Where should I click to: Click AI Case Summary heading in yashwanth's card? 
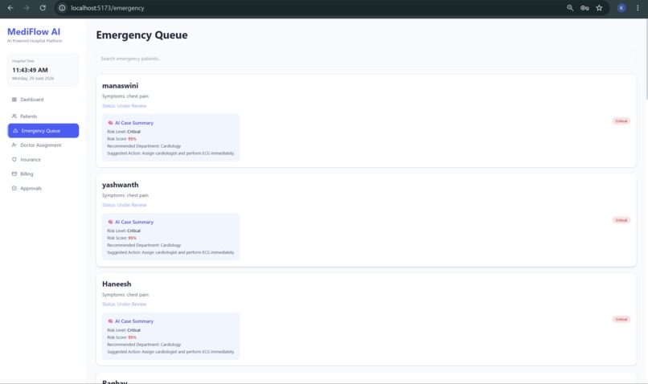[x=134, y=222]
